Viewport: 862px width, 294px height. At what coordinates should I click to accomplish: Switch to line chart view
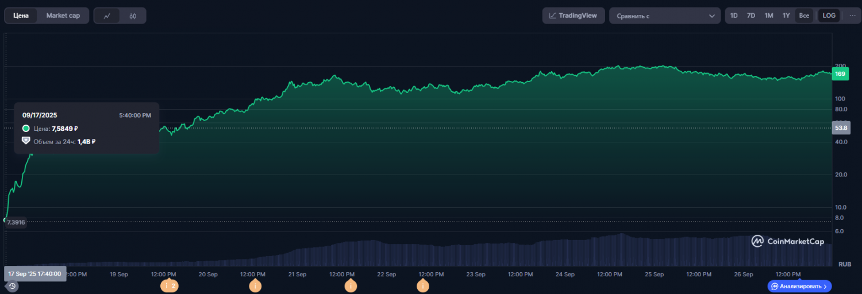107,16
